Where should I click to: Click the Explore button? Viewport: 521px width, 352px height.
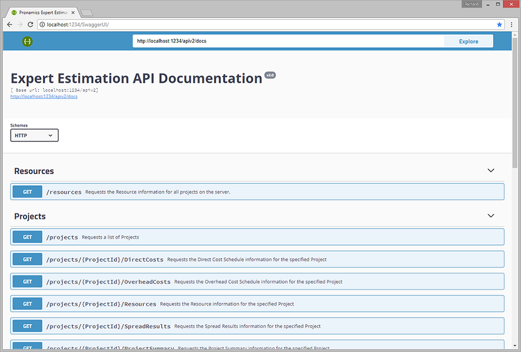click(468, 41)
